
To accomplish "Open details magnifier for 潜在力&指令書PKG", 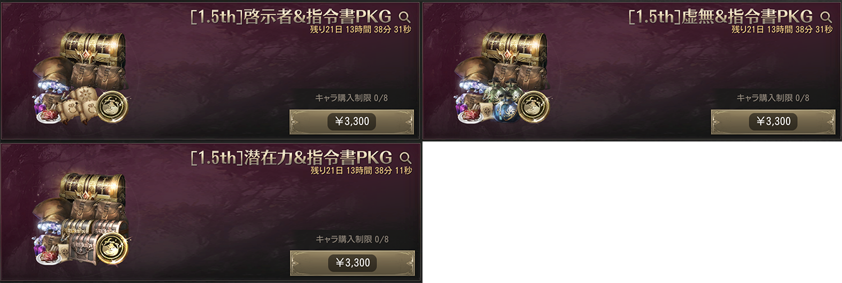I will point(405,157).
